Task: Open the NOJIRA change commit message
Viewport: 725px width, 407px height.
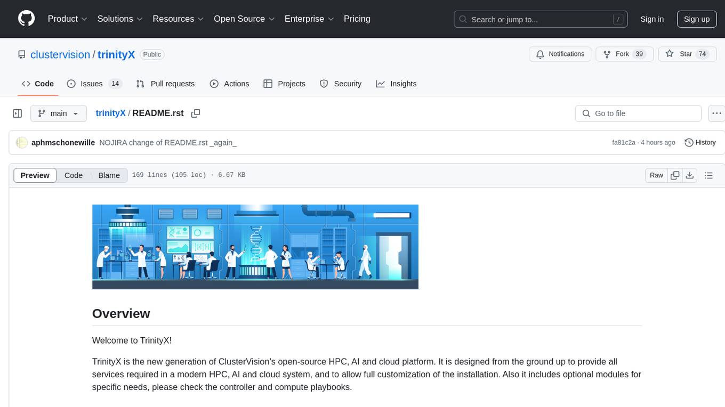Action: pyautogui.click(x=168, y=142)
